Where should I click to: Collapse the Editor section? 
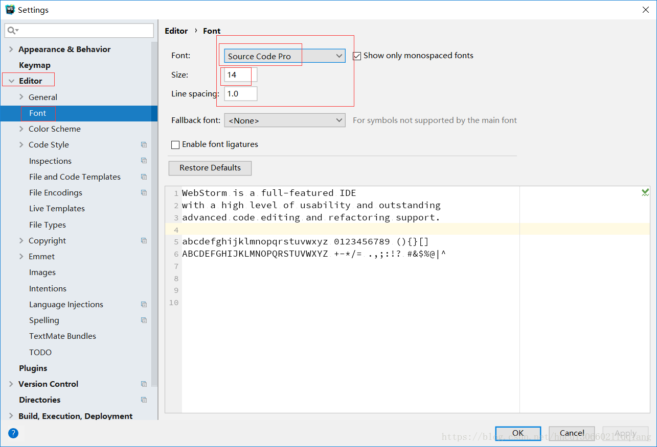coord(11,81)
